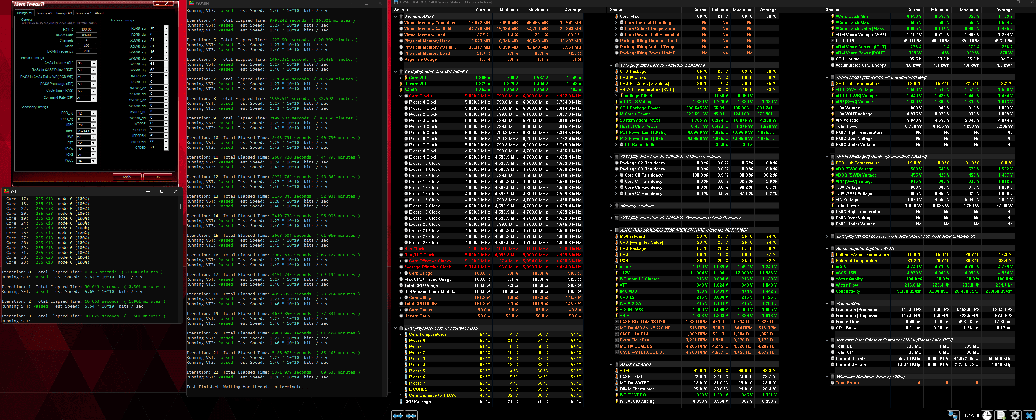Collapse the Windows Hardware Errors (WHEA) group
This screenshot has height=420, width=1036.
(827, 377)
